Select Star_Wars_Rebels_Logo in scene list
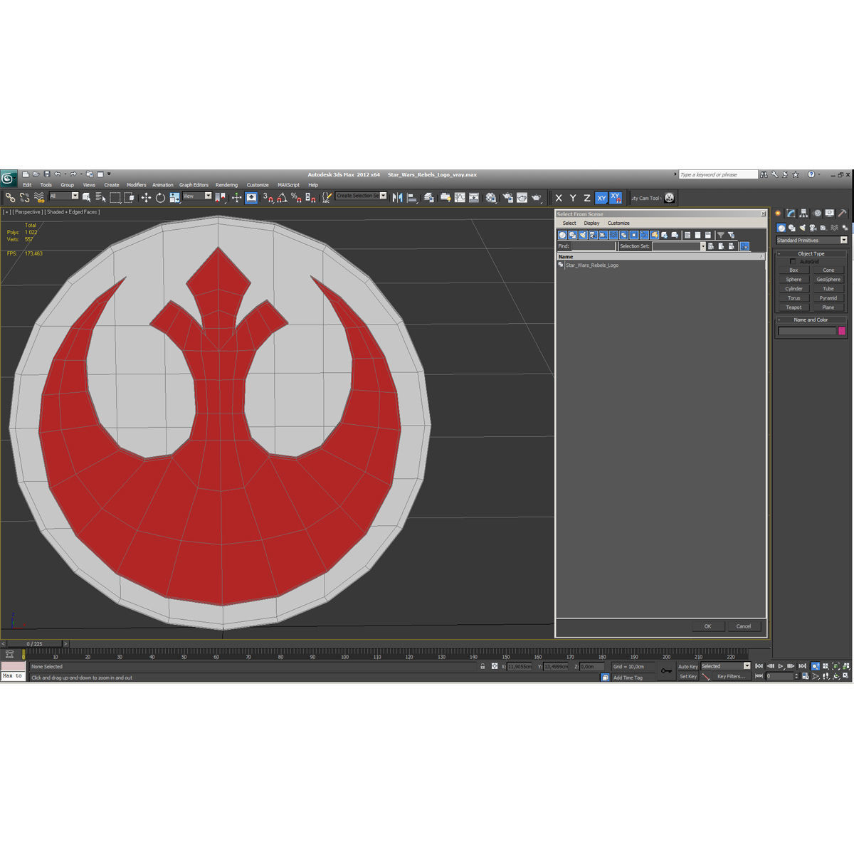The width and height of the screenshot is (854, 854). pos(592,265)
